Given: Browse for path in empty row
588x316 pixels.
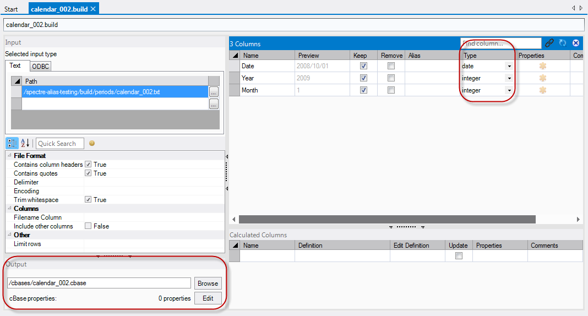Looking at the screenshot, I should point(214,104).
